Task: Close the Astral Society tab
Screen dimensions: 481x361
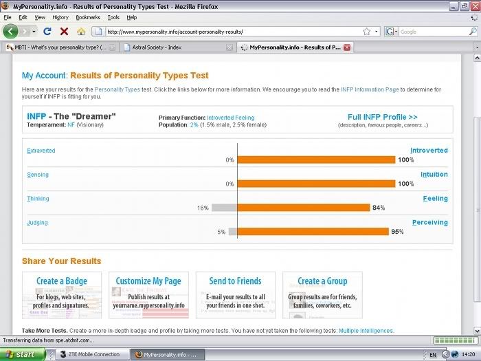Action: click(x=229, y=47)
